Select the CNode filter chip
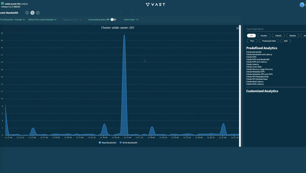This screenshot has width=306, height=173. tap(278, 35)
